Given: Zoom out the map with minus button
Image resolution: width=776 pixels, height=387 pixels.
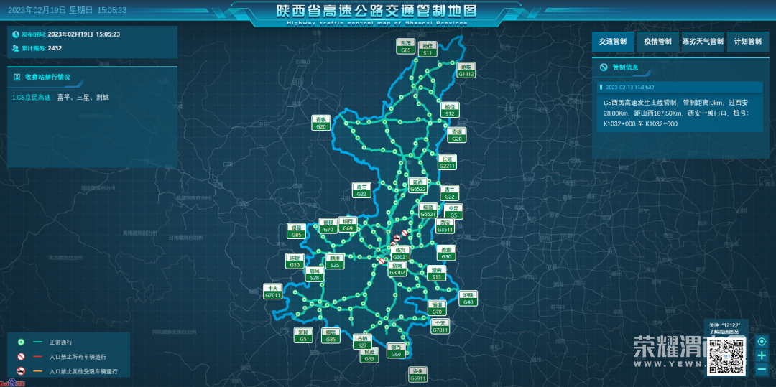Looking at the screenshot, I should tap(761, 369).
